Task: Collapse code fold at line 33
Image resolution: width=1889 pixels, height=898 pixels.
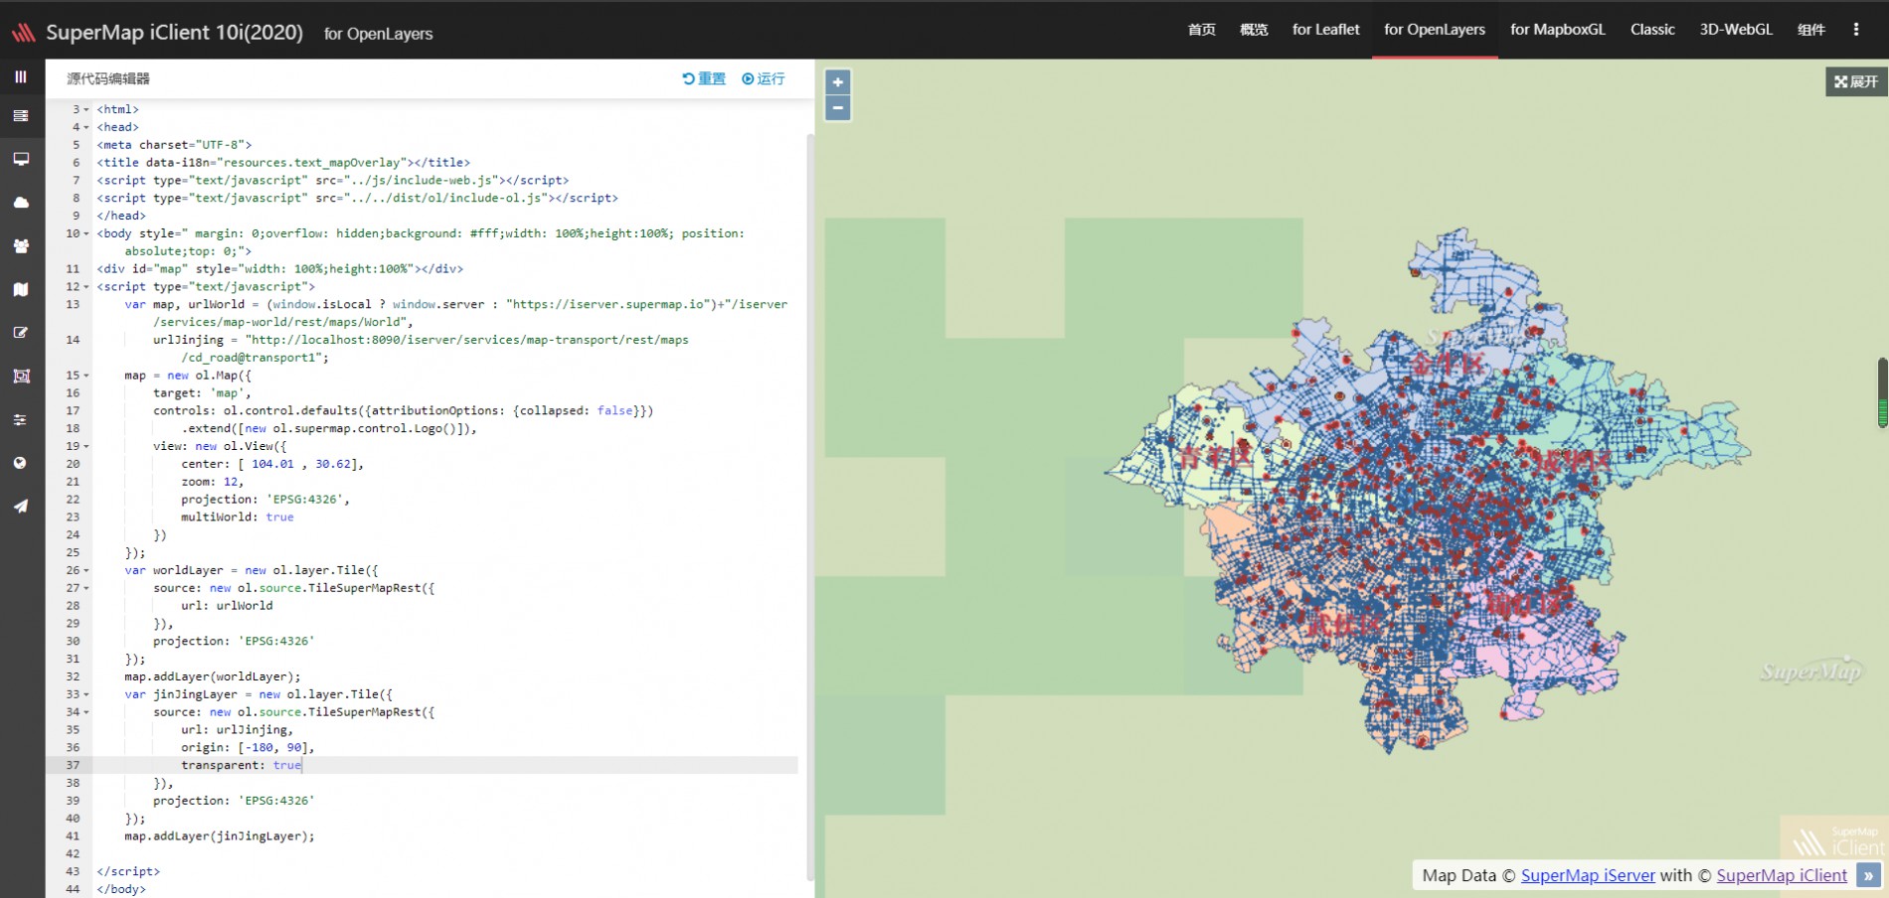Action: click(86, 694)
